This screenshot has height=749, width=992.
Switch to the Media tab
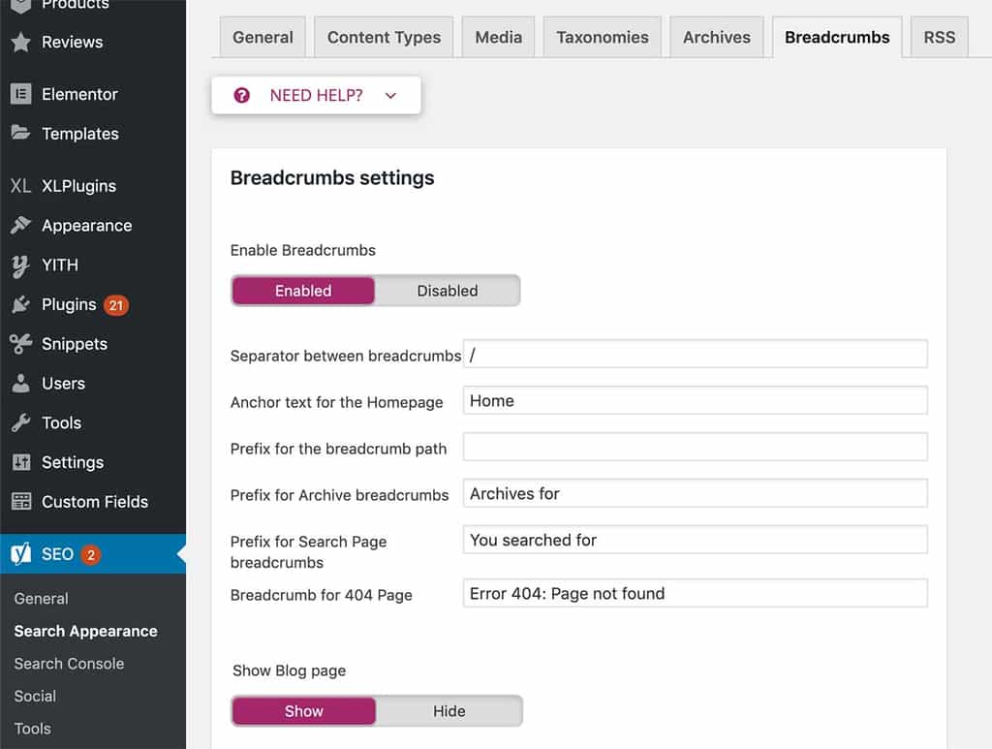pyautogui.click(x=499, y=38)
